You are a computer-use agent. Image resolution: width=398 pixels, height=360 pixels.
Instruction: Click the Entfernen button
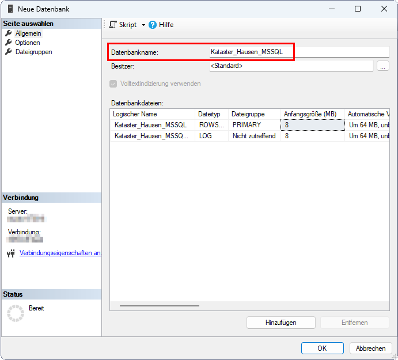355,323
